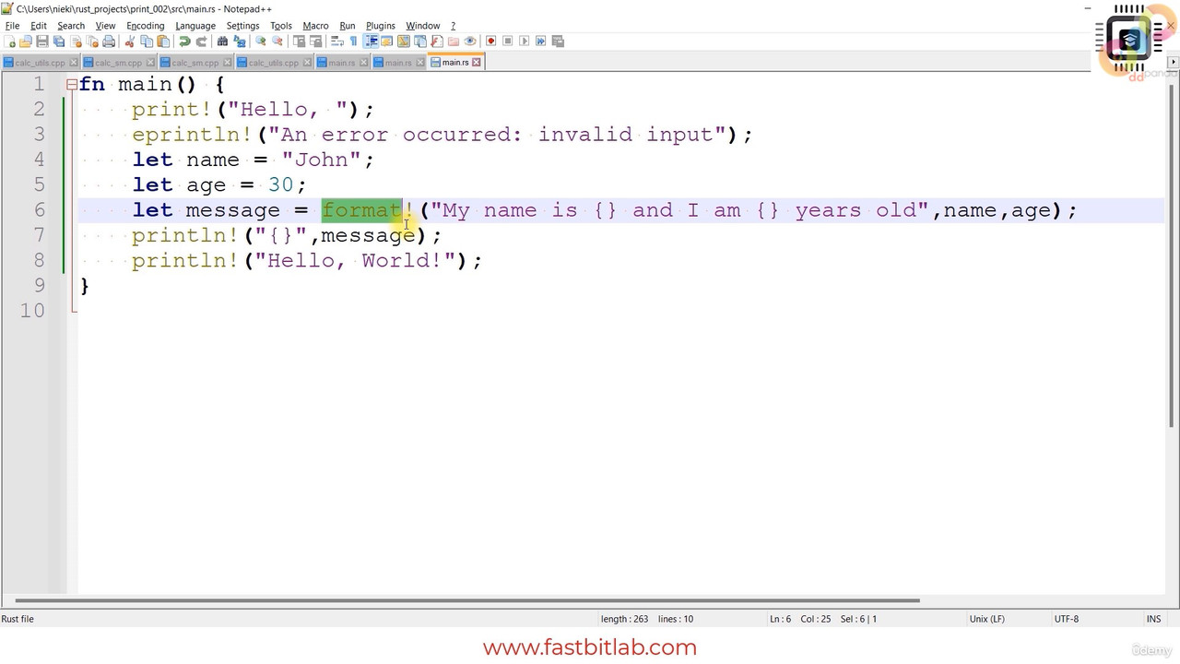Zoom out using the toolbar magnifier
The height and width of the screenshot is (664, 1180).
[277, 41]
